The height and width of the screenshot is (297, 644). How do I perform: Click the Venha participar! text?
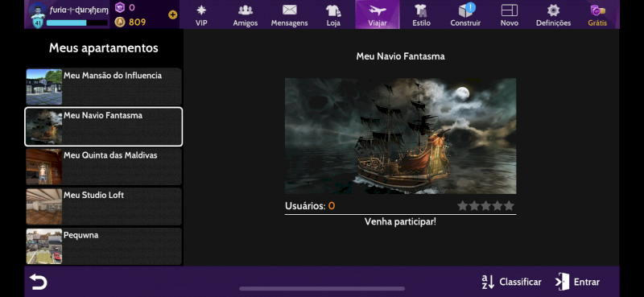click(400, 222)
